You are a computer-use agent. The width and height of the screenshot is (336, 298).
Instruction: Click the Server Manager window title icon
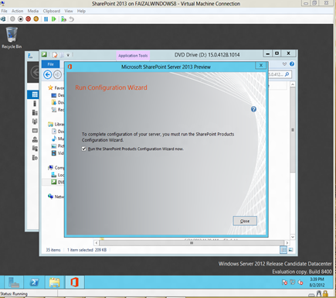30,56
